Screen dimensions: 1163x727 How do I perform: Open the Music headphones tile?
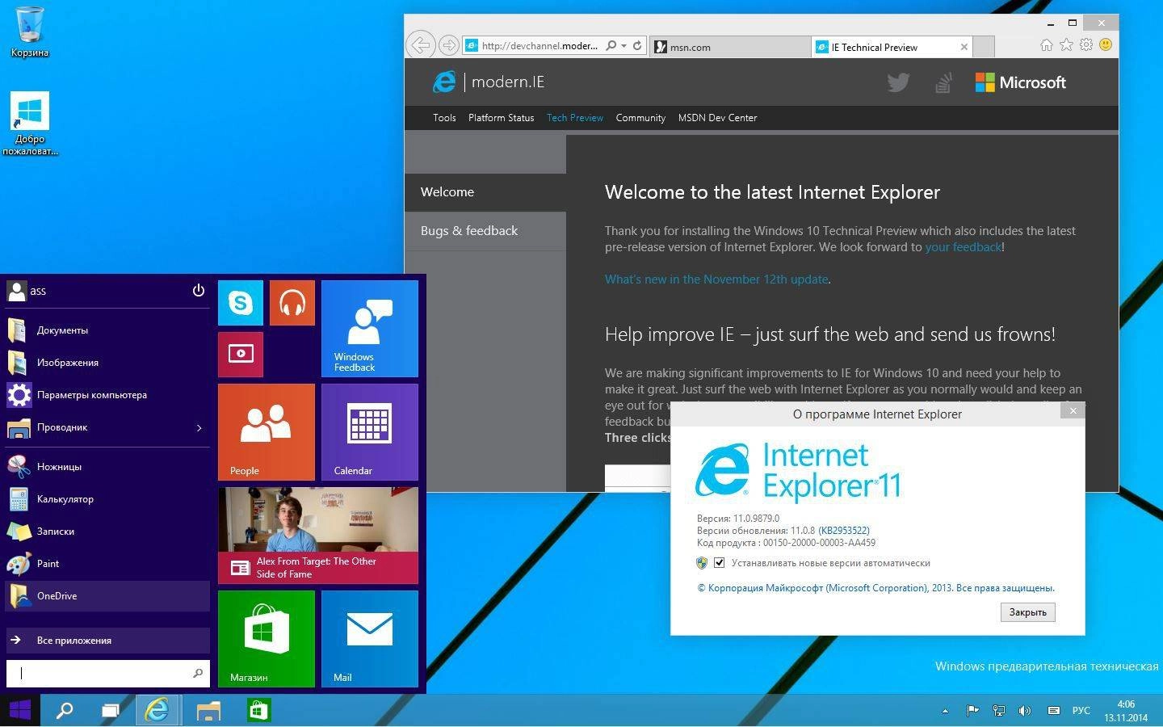pos(292,303)
